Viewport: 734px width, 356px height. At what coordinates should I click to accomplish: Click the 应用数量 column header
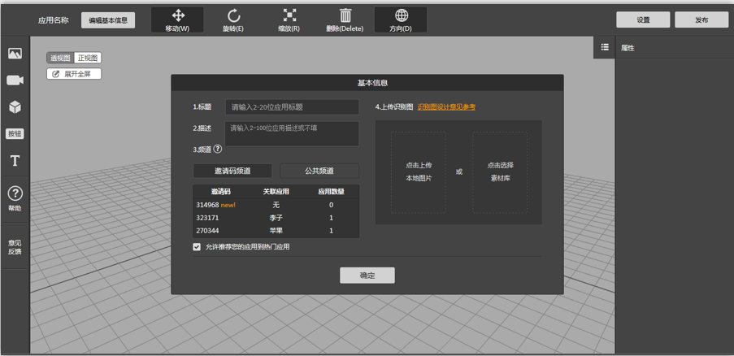coord(332,192)
